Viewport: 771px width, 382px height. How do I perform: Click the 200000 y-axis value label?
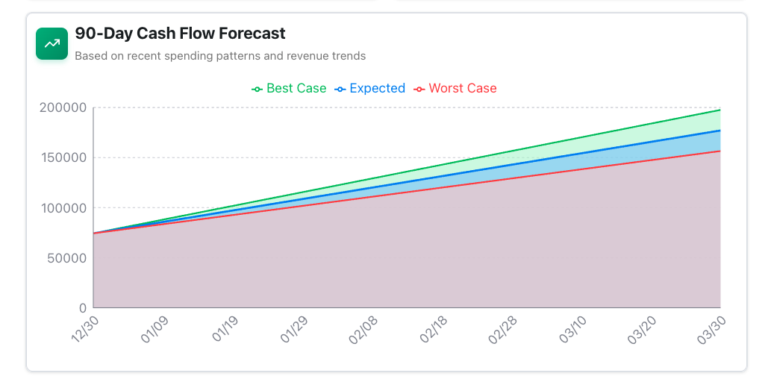63,107
